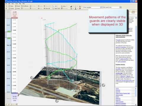Viewport: 142px width, 106px height.
Task: Expand the Draw tool dropdown
Action: (x=67, y=6)
